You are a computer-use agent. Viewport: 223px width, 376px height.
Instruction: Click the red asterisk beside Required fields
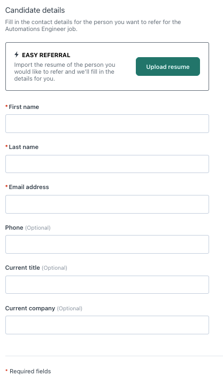(x=6, y=371)
